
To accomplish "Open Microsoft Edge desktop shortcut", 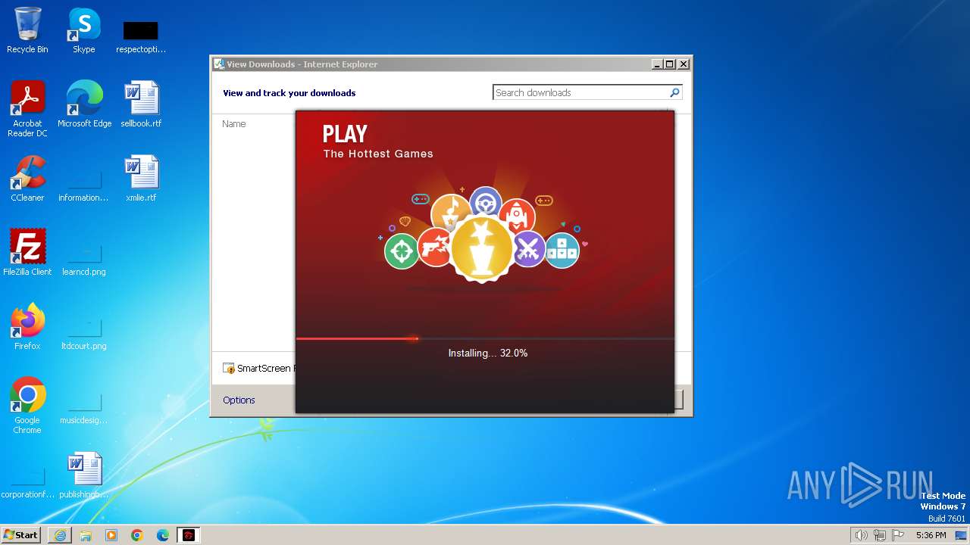I will pos(84,104).
